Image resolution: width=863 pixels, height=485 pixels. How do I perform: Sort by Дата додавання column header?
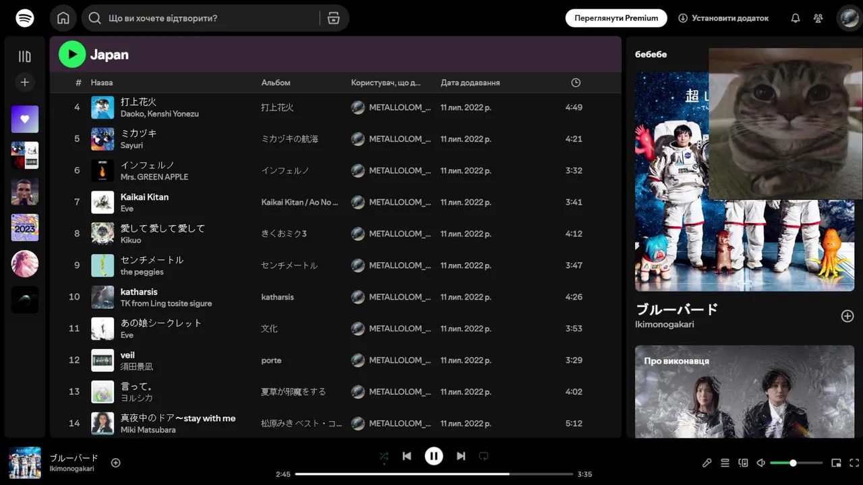471,83
